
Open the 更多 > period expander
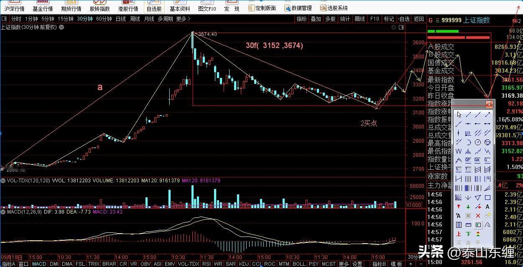(x=184, y=19)
